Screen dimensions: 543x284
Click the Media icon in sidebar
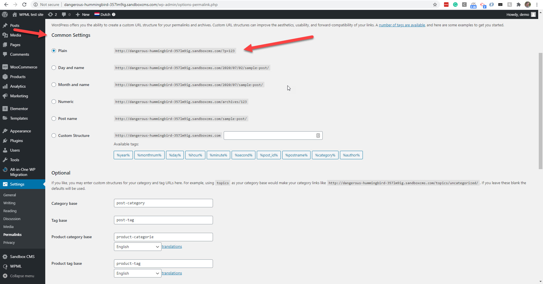(x=5, y=35)
